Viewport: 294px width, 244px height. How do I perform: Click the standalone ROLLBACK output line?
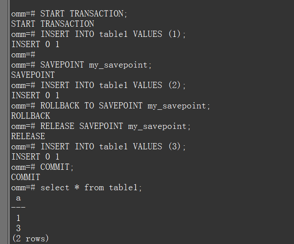pyautogui.click(x=31, y=116)
